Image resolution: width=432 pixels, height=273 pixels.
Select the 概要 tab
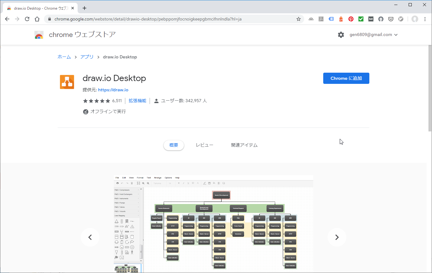point(174,145)
